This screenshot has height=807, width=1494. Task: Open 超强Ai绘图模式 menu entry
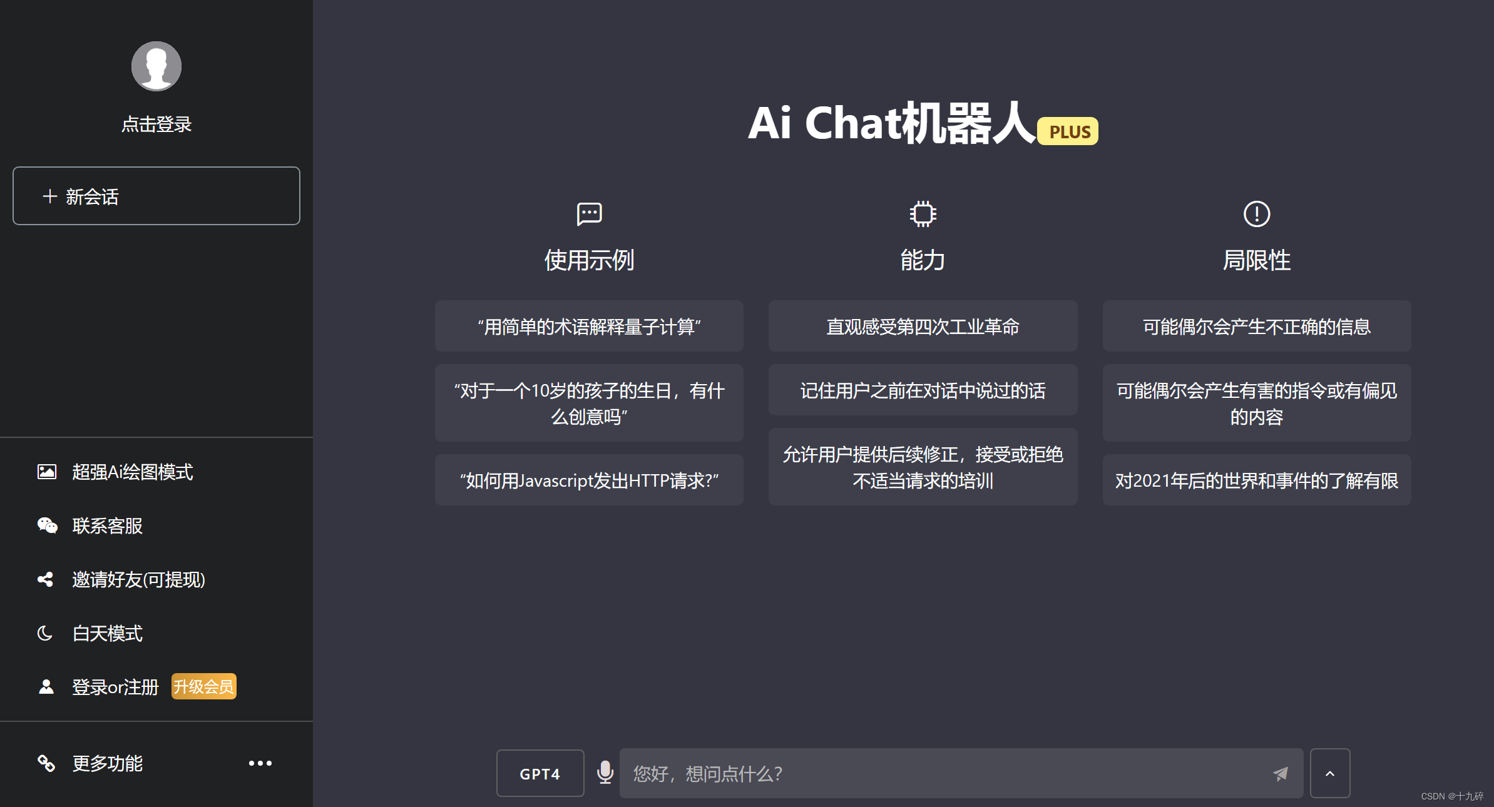coord(132,472)
